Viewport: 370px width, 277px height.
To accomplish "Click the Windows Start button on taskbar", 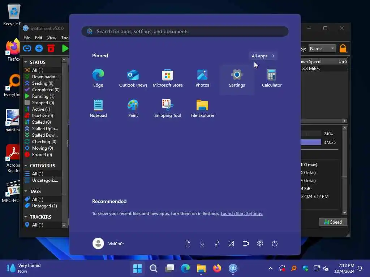I will pos(137,268).
